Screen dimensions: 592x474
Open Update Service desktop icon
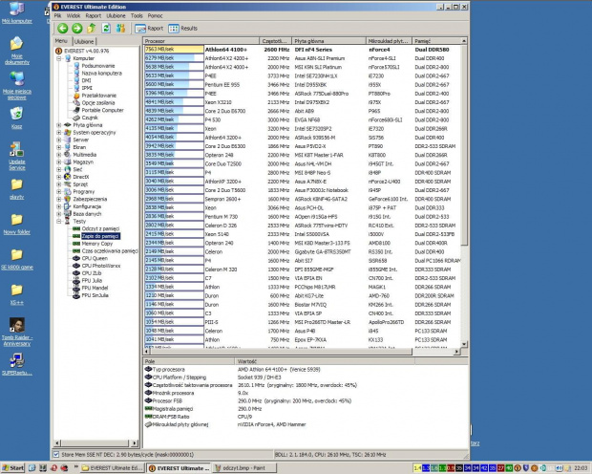coord(16,156)
